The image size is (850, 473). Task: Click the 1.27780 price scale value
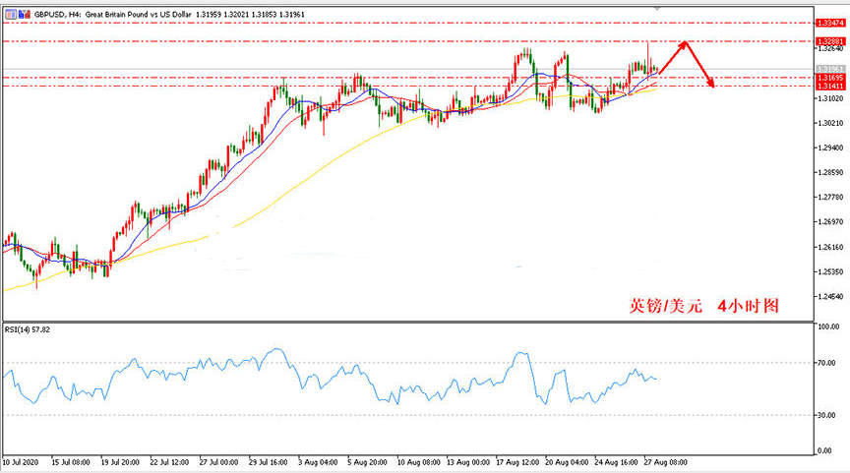[830, 197]
